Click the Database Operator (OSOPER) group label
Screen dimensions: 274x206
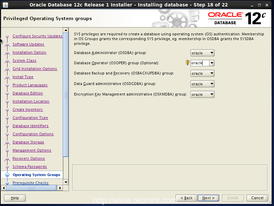point(116,63)
